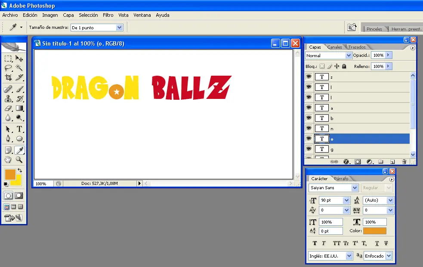Toggle lock all for layer
The height and width of the screenshot is (267, 423).
tap(344, 66)
